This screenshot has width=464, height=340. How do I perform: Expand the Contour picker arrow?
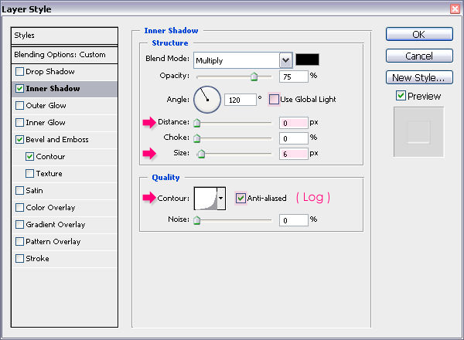coord(221,199)
